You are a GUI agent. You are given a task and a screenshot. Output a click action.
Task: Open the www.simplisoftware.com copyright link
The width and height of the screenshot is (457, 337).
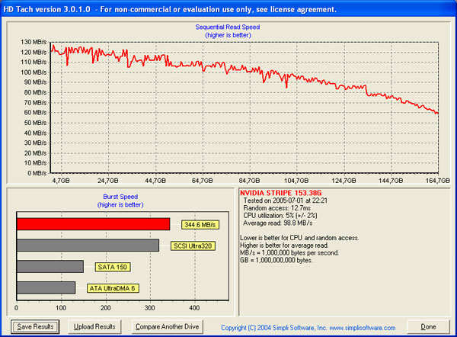click(363, 328)
